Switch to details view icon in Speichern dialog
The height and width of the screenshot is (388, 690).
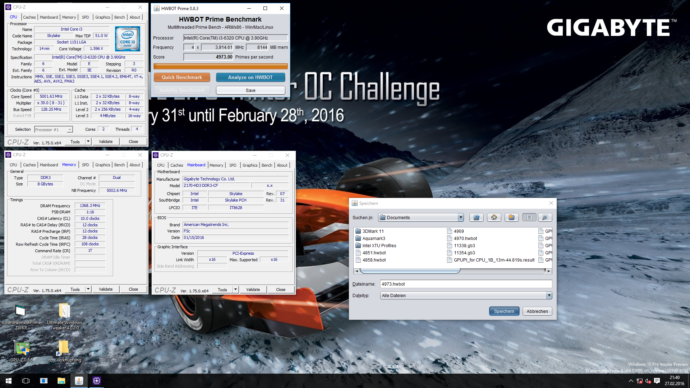[545, 217]
